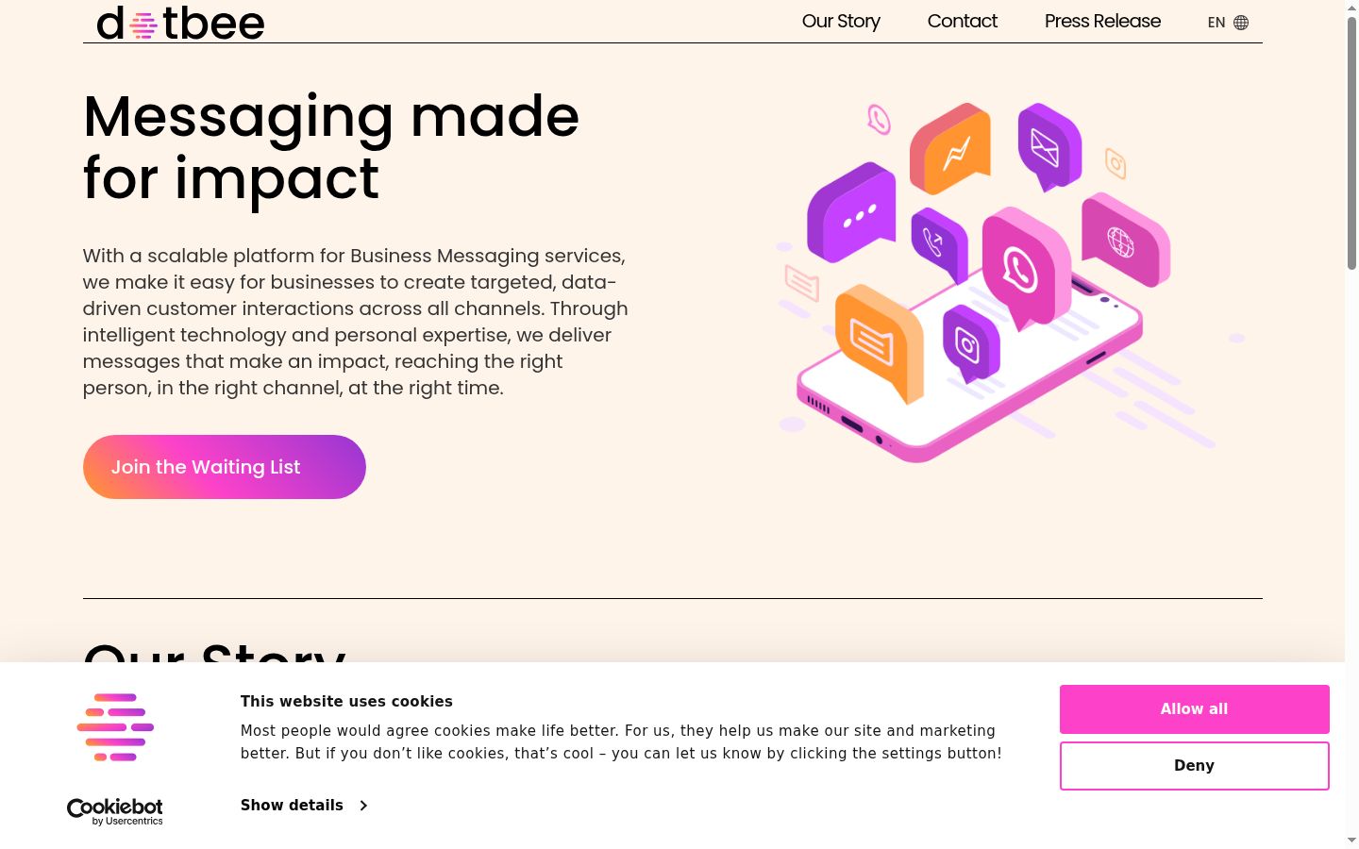Viewport: 1359px width, 849px height.
Task: Open the Press Release nav link
Action: click(x=1102, y=21)
